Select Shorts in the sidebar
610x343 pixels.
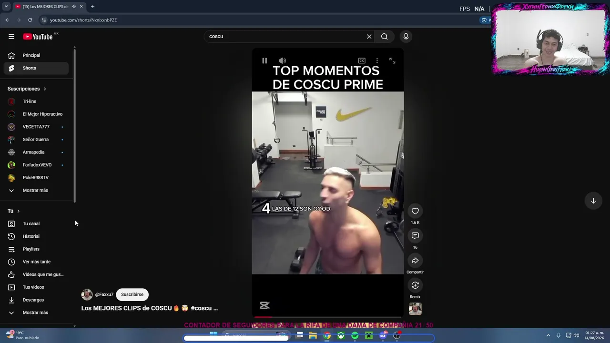(x=36, y=68)
